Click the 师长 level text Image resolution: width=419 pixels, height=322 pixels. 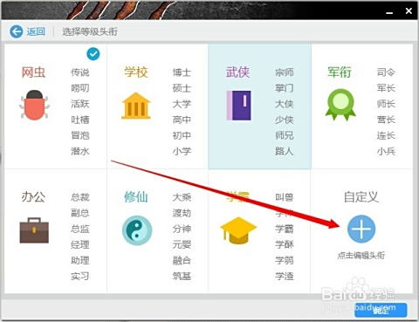tap(386, 104)
